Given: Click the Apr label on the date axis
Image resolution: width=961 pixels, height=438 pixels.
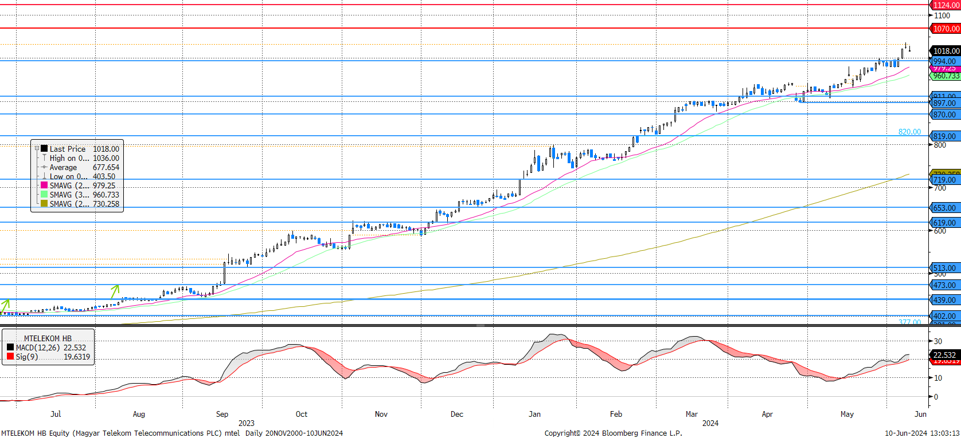Looking at the screenshot, I should click(x=767, y=414).
